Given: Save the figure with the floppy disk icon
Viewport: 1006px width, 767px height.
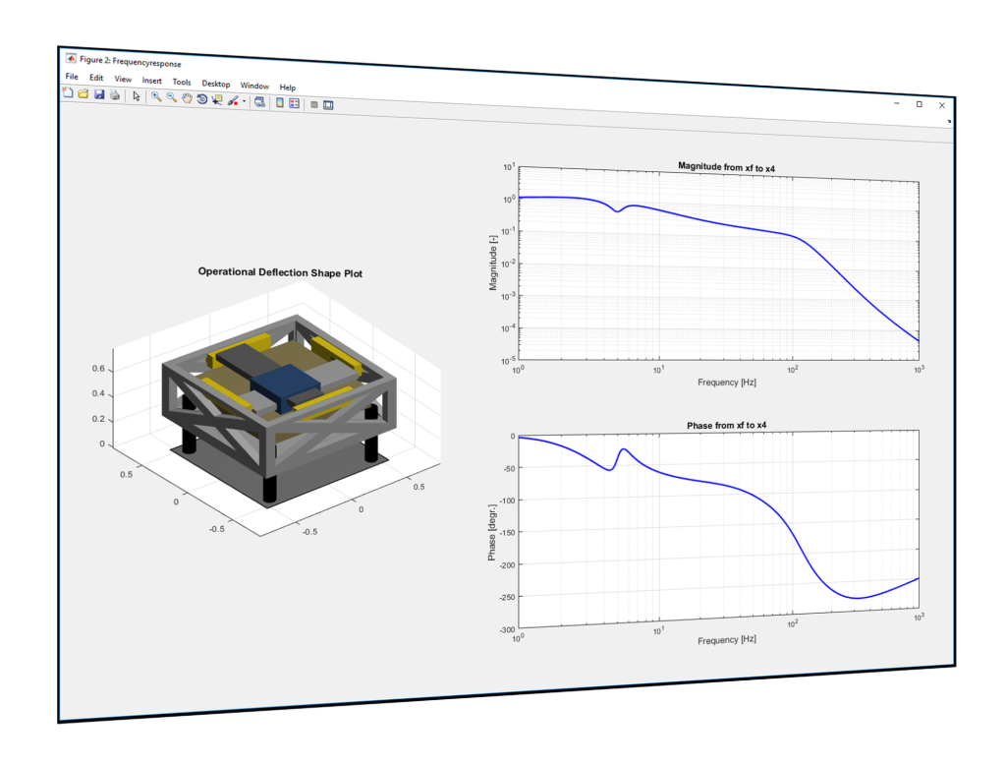Looking at the screenshot, I should click(x=99, y=94).
